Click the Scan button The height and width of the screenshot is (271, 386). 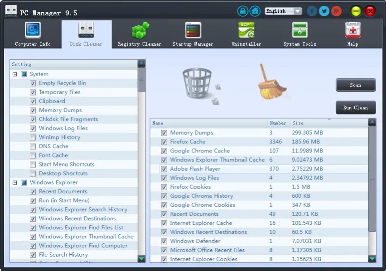coord(356,85)
